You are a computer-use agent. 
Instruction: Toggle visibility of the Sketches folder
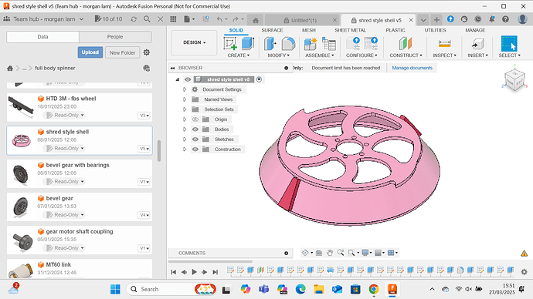tap(195, 139)
